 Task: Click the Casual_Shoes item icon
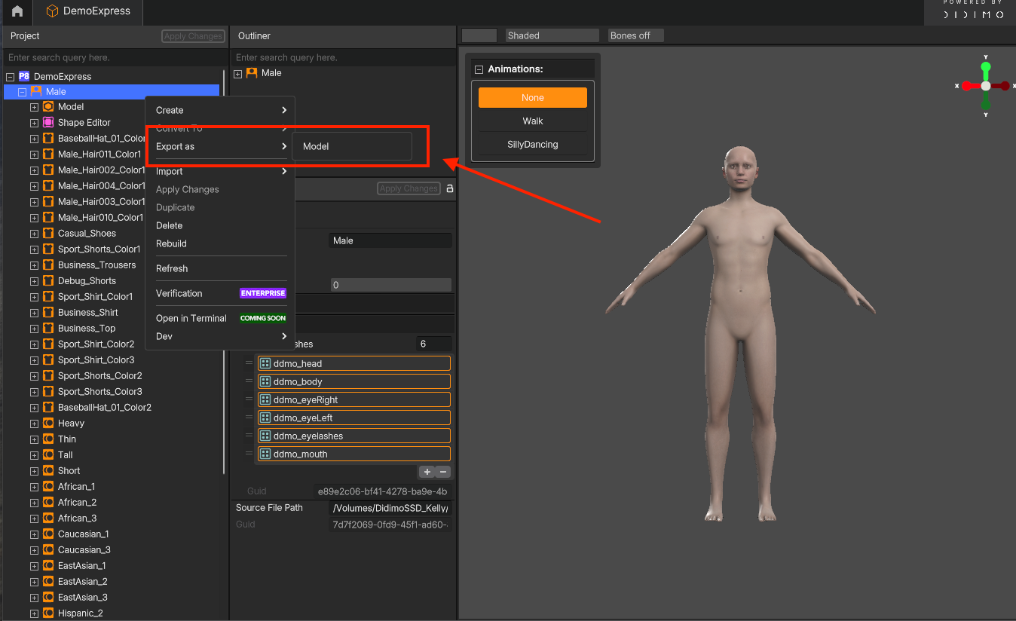tap(48, 234)
